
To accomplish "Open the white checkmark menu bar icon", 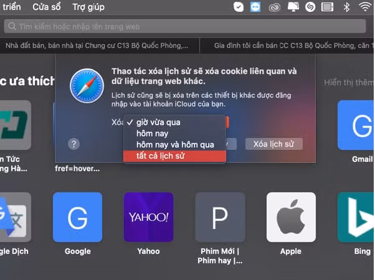I will click(239, 7).
